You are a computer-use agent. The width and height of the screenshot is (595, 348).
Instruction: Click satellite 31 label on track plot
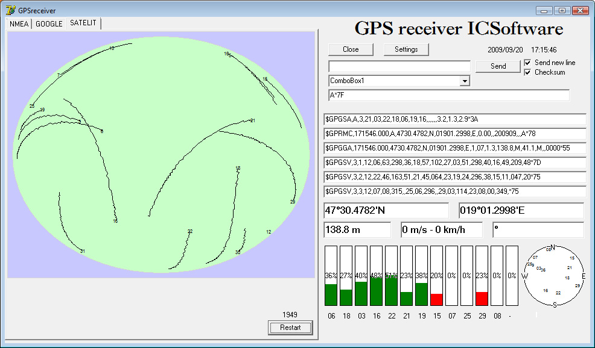[x=82, y=251]
